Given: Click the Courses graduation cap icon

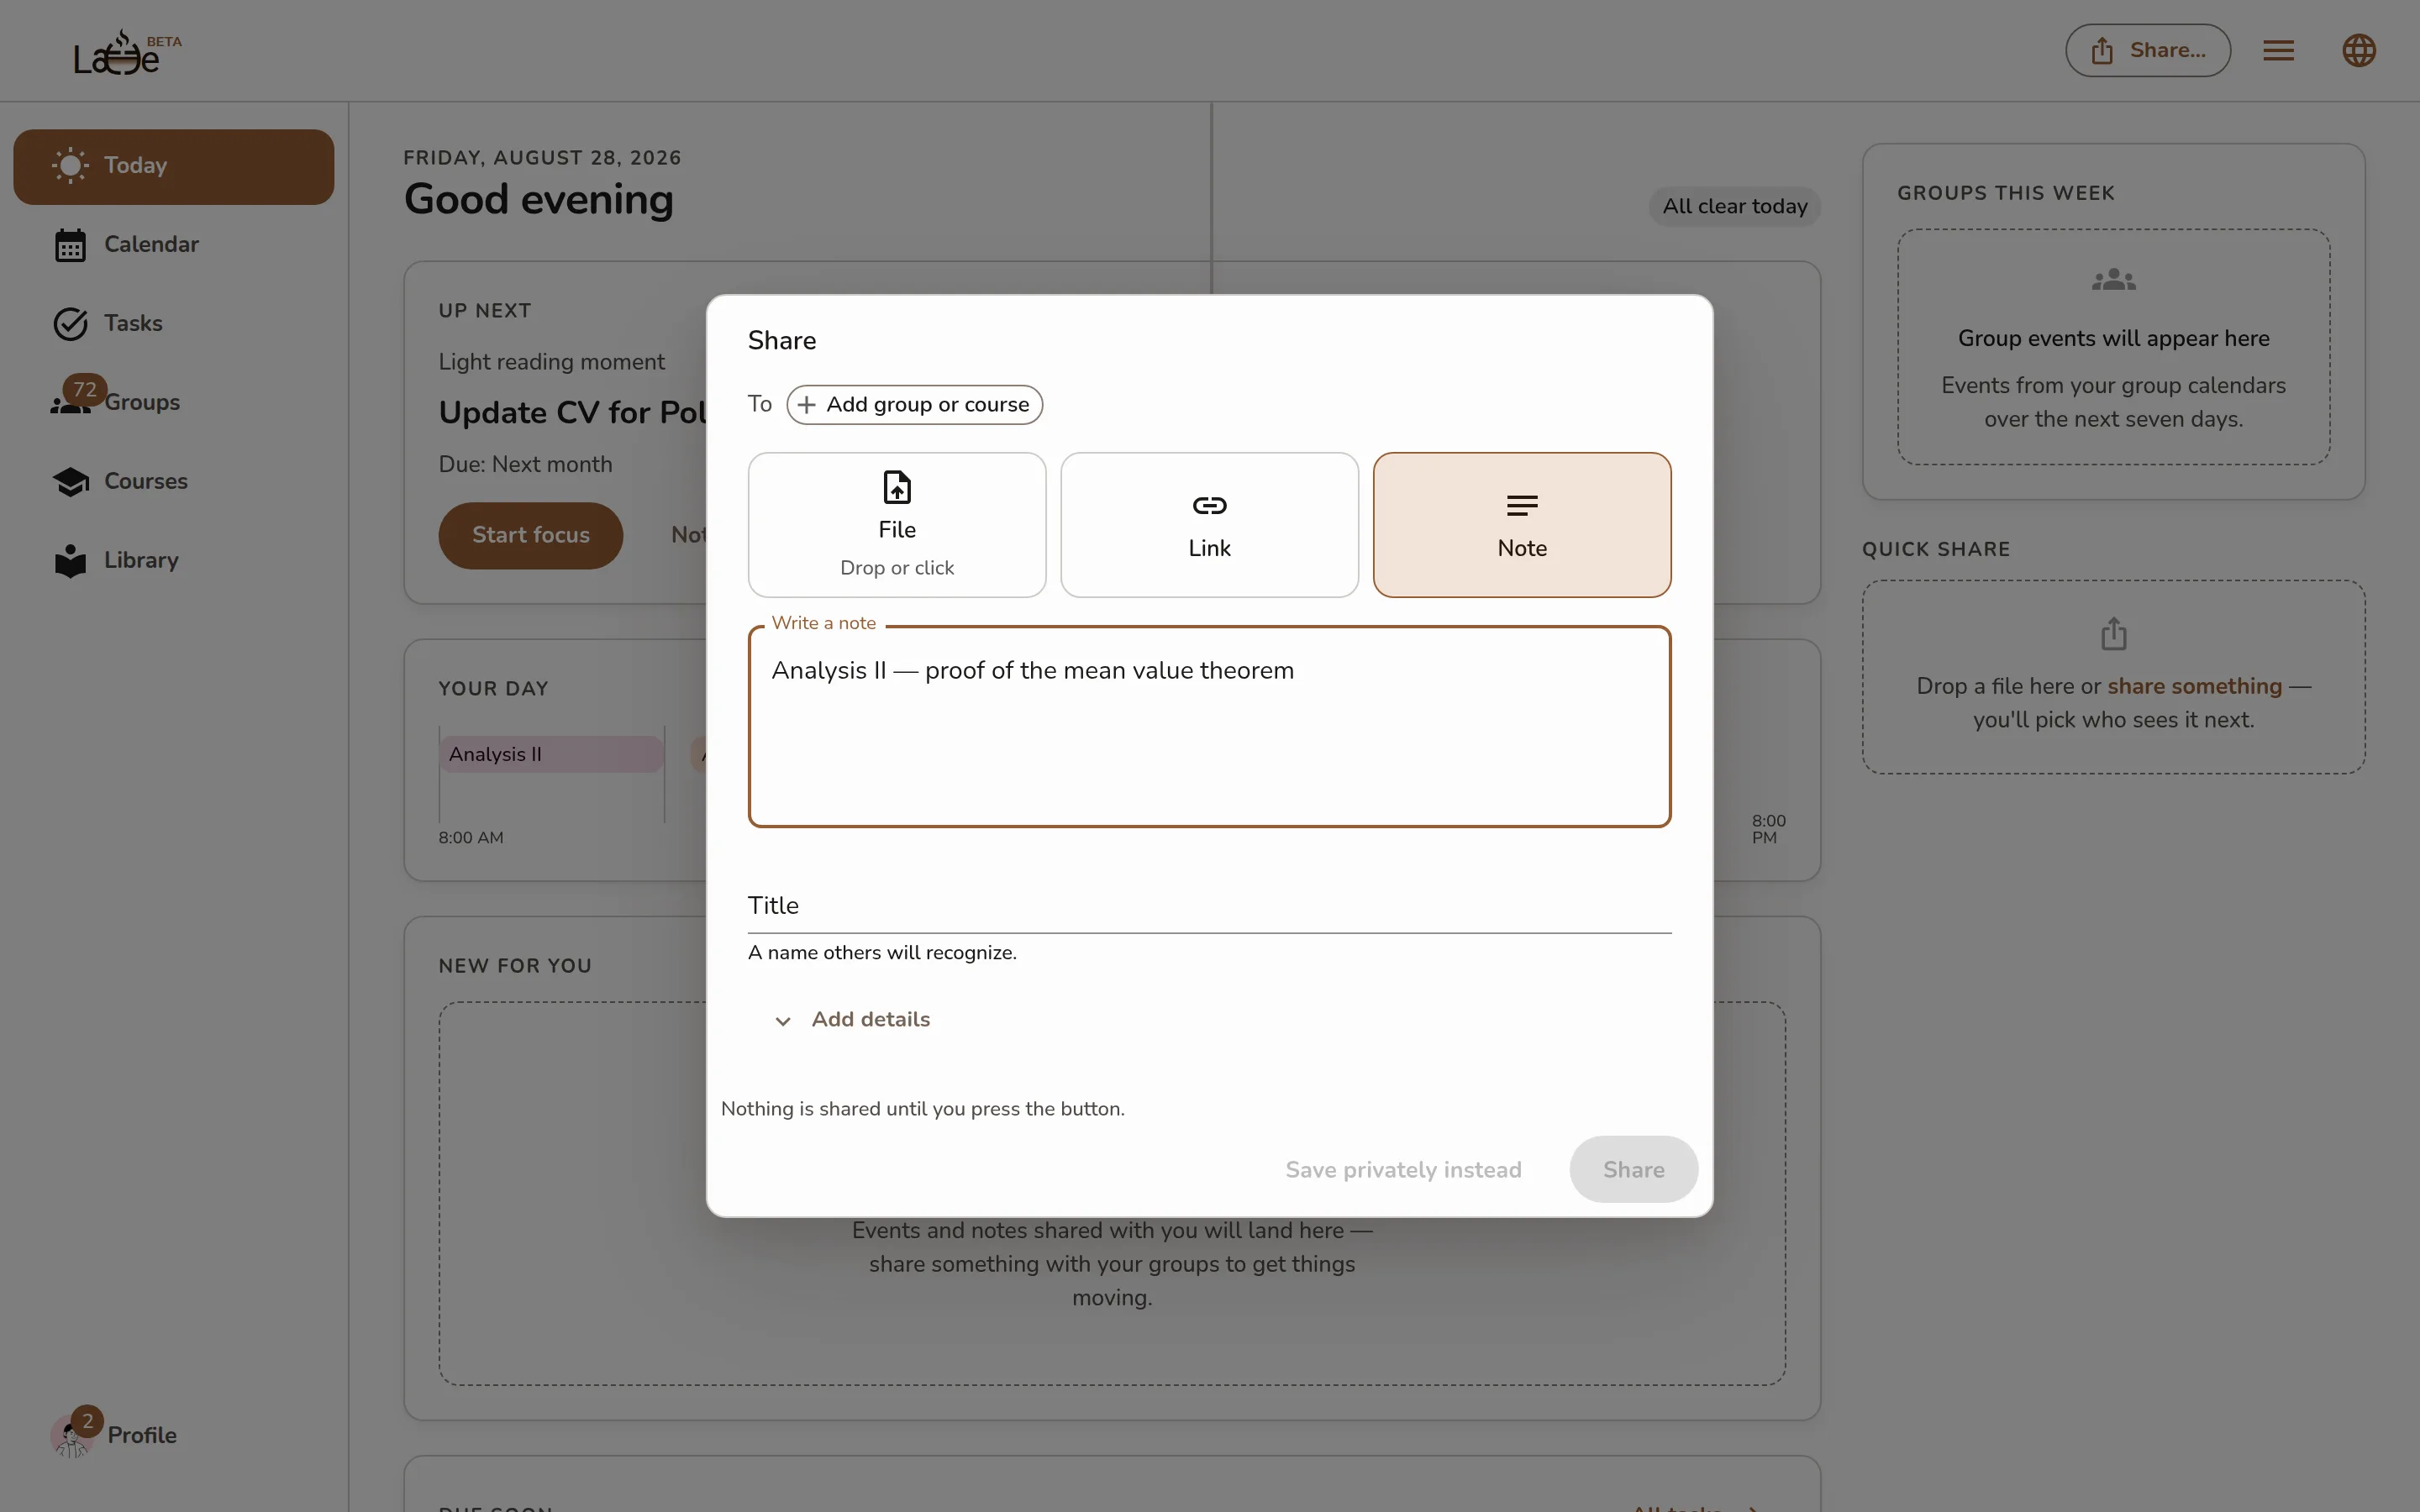Looking at the screenshot, I should 70,482.
